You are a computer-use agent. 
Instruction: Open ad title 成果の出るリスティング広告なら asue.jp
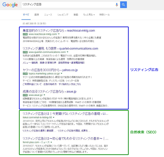[50, 92]
